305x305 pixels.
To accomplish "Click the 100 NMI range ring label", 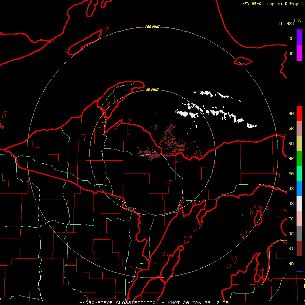I will [x=152, y=27].
